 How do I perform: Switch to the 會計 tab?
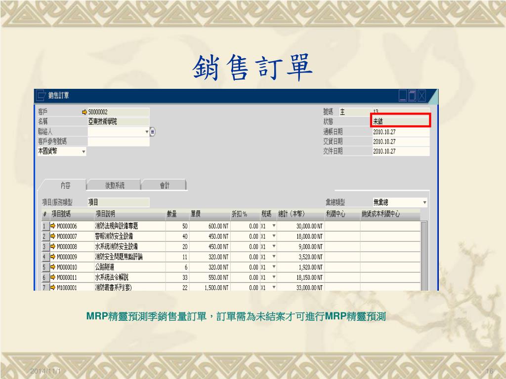tap(165, 186)
